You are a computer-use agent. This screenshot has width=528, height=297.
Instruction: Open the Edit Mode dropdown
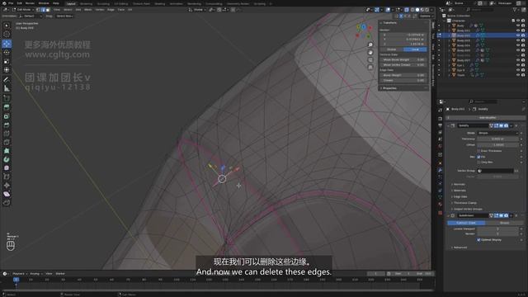tap(23, 10)
